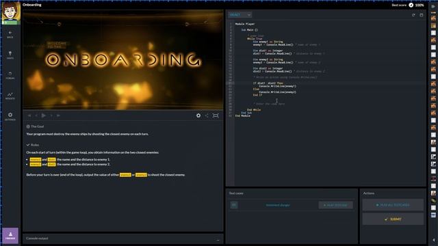This screenshot has width=438, height=246.
Task: Open the viewer settings gear icon
Action: click(x=198, y=115)
